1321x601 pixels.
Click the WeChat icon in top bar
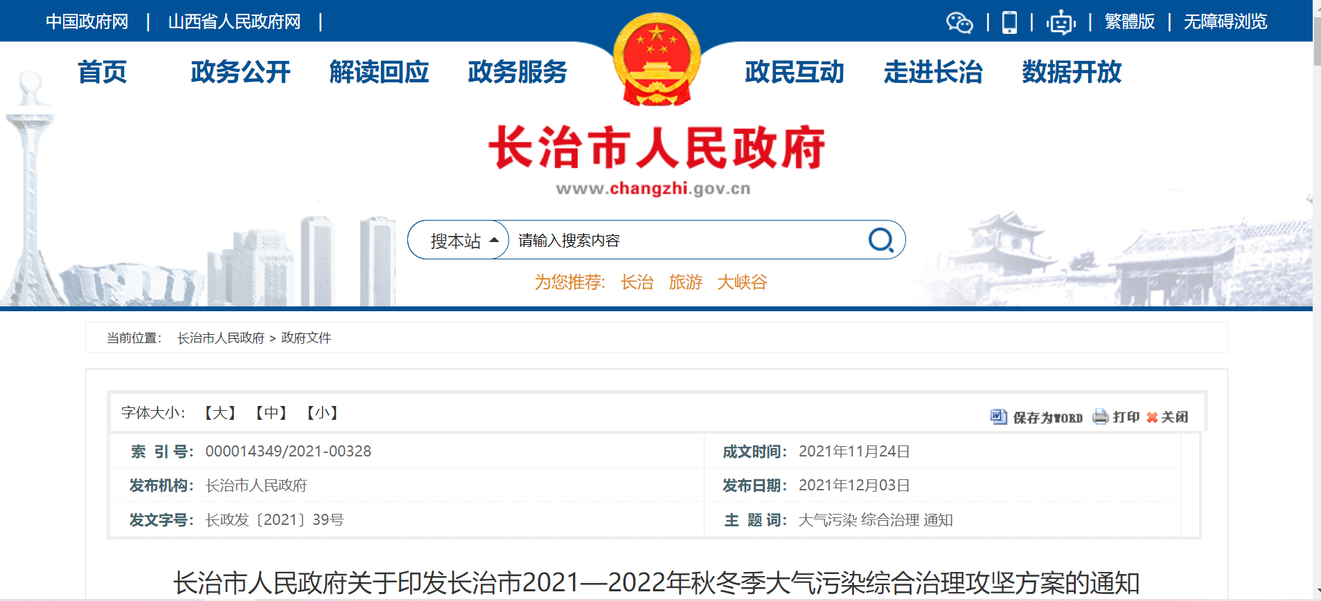tap(959, 22)
